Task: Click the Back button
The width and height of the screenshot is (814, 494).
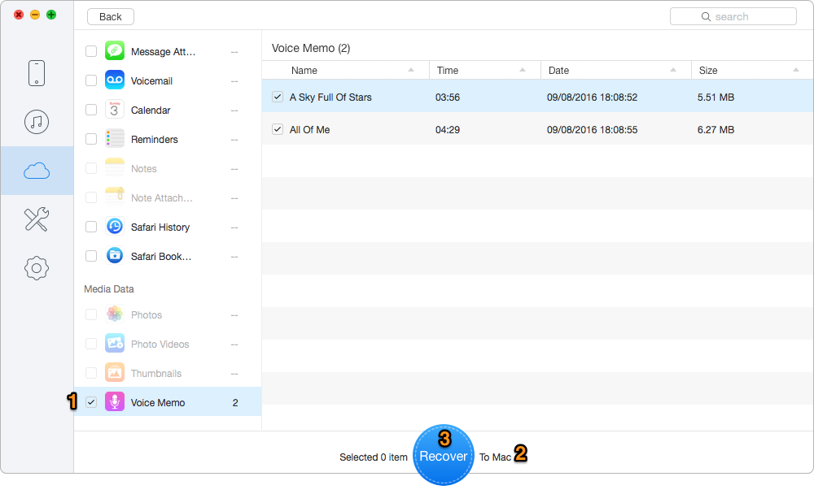Action: [x=110, y=15]
